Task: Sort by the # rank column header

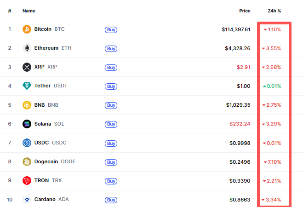Action: pyautogui.click(x=10, y=11)
